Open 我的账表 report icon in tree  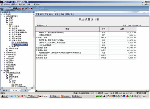[10, 26]
